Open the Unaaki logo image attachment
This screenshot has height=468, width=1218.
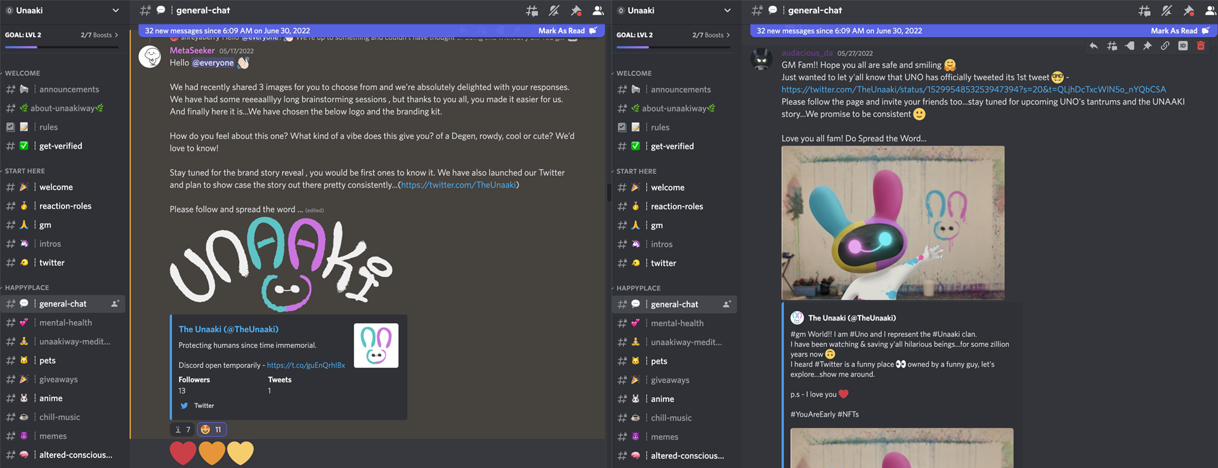coord(281,265)
